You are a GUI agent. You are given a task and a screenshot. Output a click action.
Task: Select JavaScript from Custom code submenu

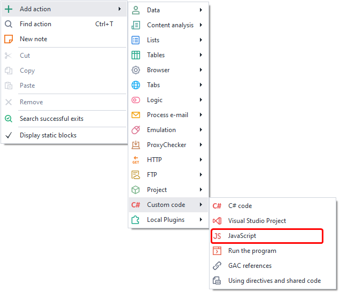coord(242,236)
